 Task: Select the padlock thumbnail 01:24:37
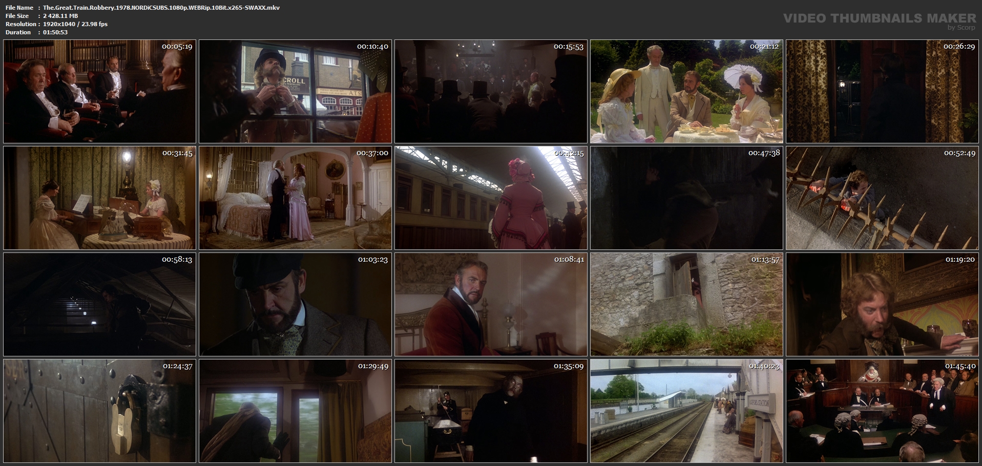click(x=99, y=411)
